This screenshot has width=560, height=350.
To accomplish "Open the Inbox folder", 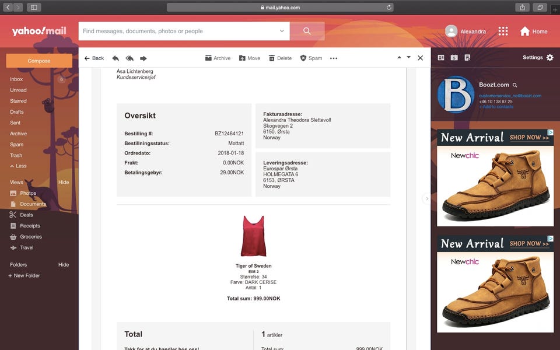I will point(16,79).
